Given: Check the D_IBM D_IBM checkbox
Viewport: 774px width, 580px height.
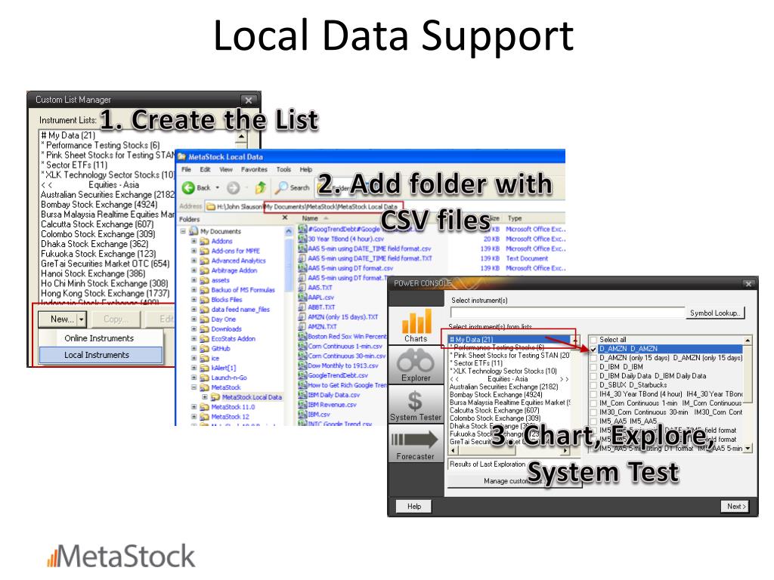Looking at the screenshot, I should 593,367.
